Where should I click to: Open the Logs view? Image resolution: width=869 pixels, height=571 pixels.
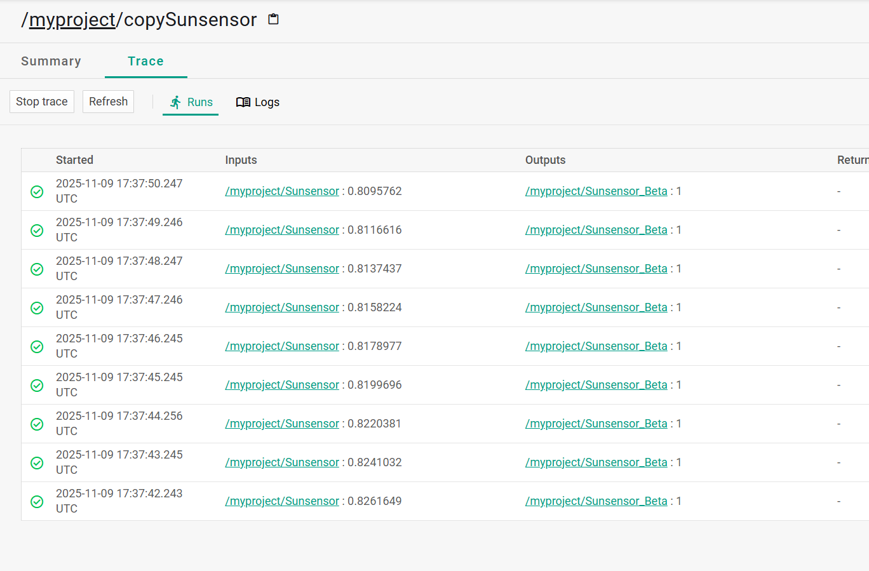[x=266, y=102]
